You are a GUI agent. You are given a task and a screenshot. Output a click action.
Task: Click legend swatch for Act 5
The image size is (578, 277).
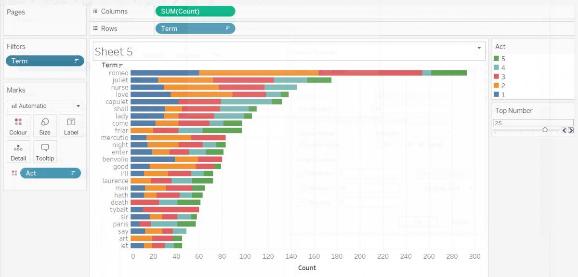click(x=497, y=58)
